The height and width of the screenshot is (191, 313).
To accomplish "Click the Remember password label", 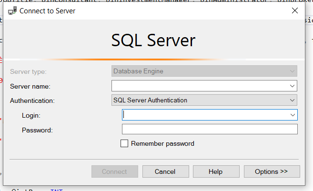I will click(162, 144).
